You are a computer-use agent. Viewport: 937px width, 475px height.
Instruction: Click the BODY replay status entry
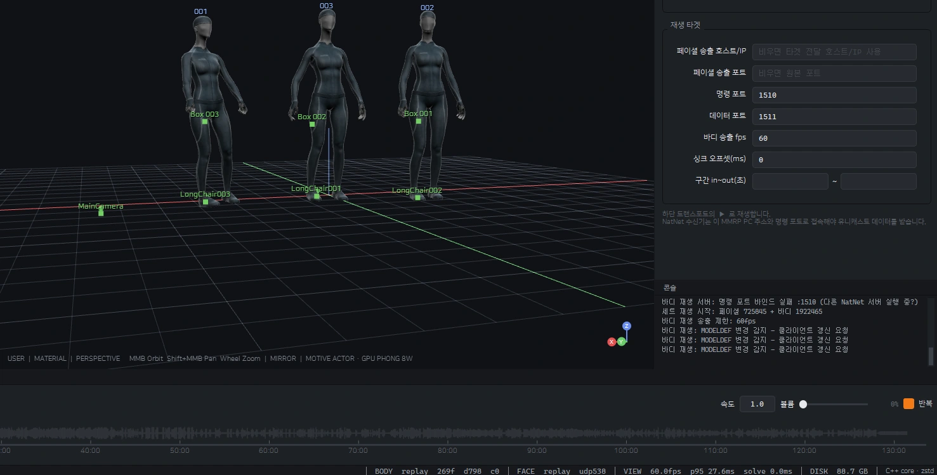(437, 471)
